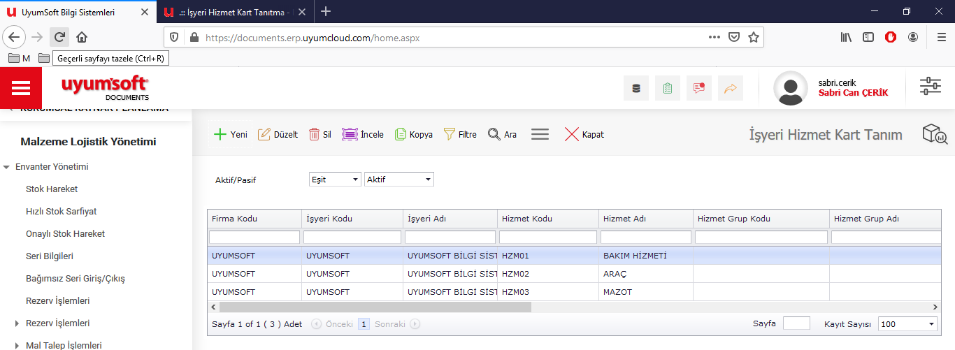Open the clipboard tasks icon in header
Image resolution: width=955 pixels, height=350 pixels.
pos(668,88)
